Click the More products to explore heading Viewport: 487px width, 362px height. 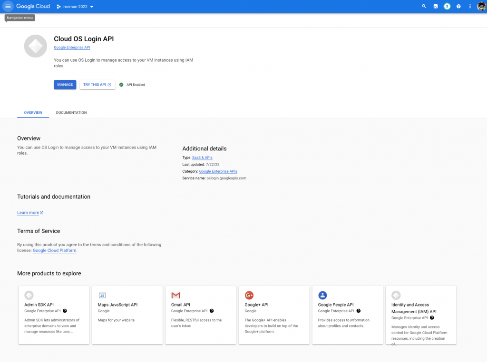(x=49, y=273)
